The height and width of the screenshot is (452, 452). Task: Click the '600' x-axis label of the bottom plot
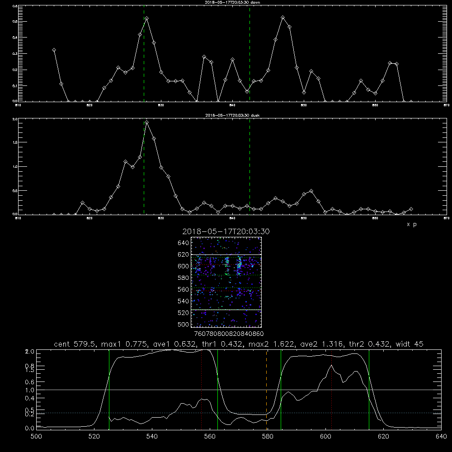[x=325, y=437]
